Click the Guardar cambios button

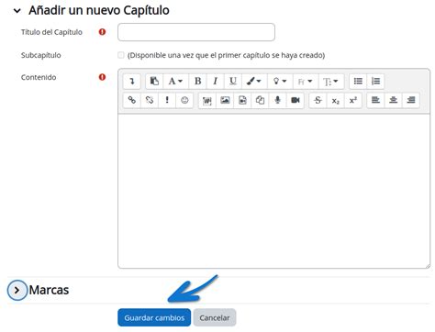pos(154,317)
